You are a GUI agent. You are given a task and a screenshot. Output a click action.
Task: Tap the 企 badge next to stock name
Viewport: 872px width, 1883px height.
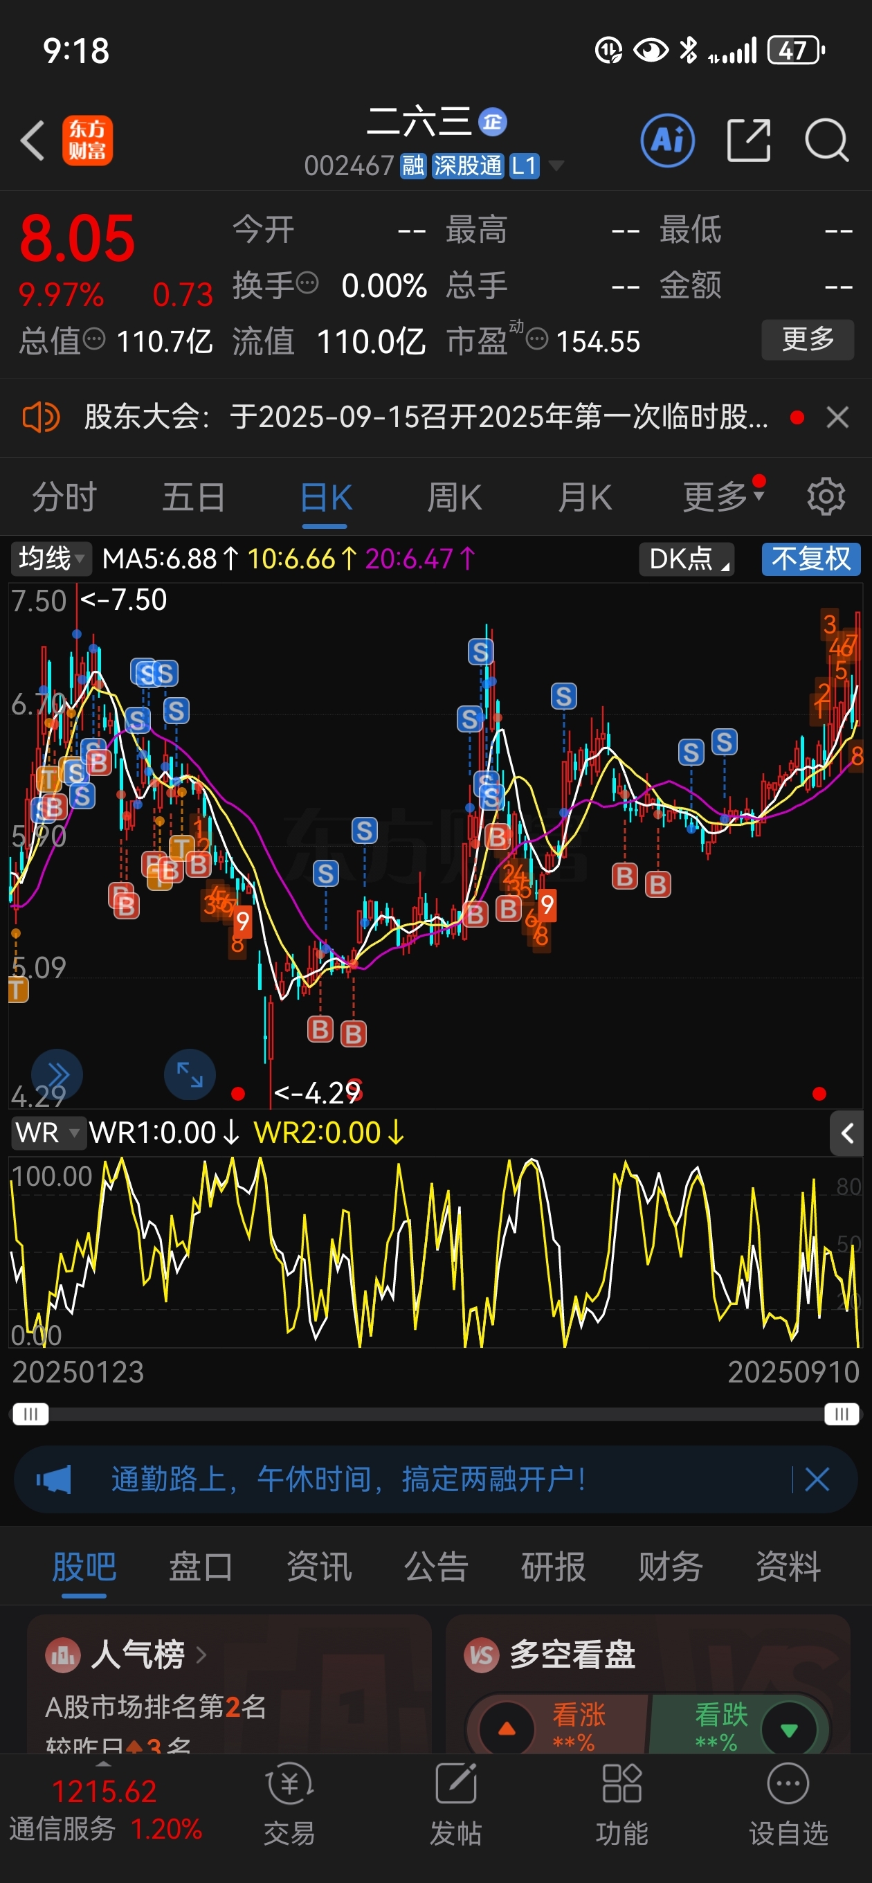493,122
